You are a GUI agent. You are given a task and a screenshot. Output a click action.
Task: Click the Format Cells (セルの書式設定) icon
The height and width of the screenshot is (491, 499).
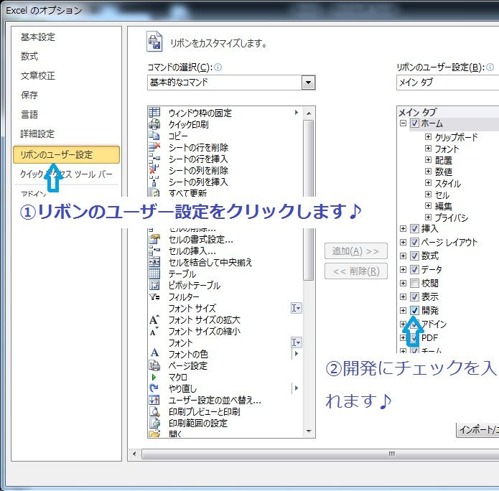154,239
